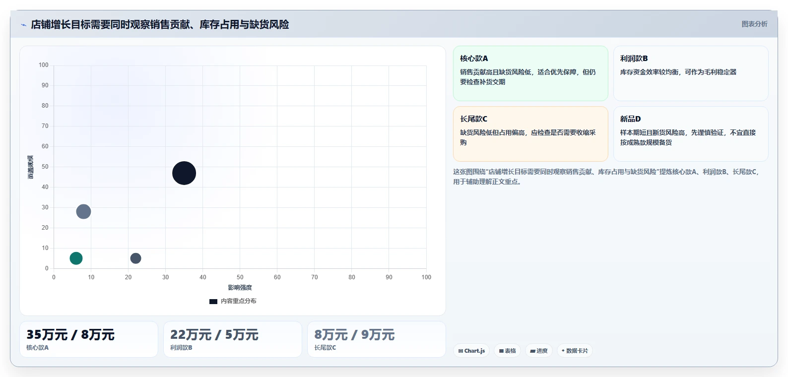Click the 长尾款C label under 8万元
Viewport: 788px width, 377px height.
[325, 348]
